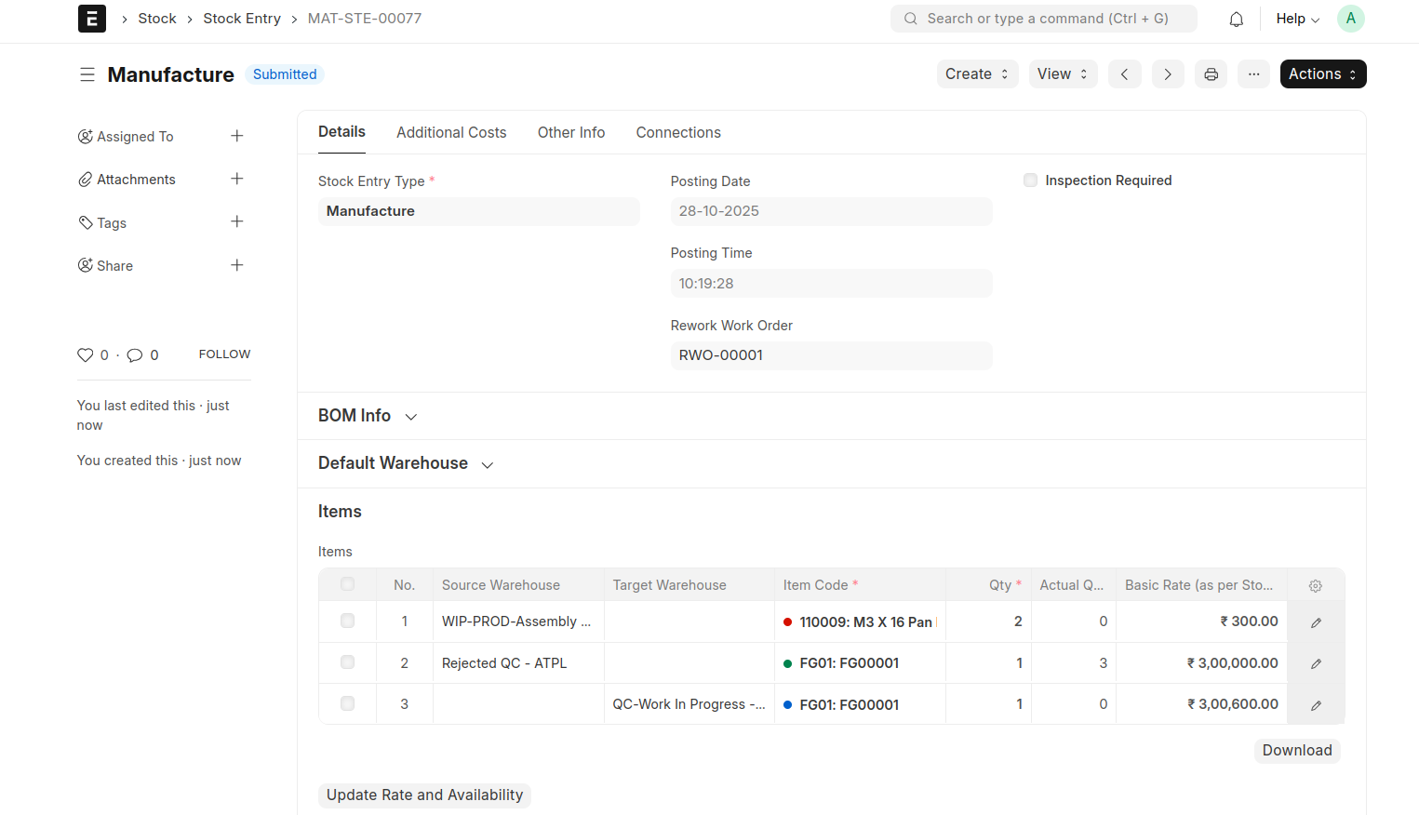This screenshot has height=815, width=1419.
Task: Like this document with heart icon
Action: coord(86,355)
